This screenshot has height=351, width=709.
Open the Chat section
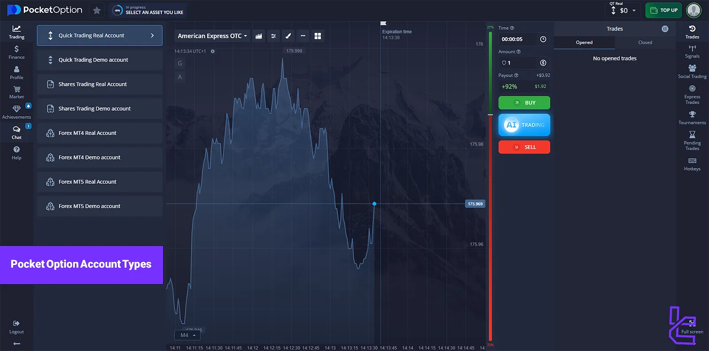[x=16, y=132]
